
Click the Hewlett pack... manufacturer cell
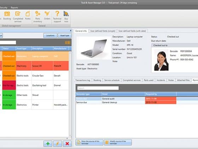point(61,105)
